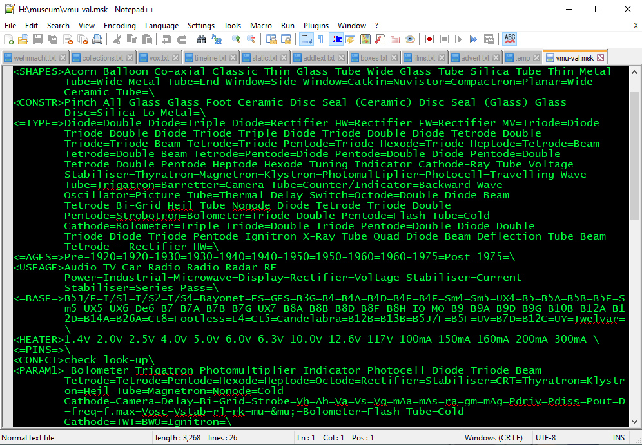
Task: Open the File menu
Action: (x=10, y=26)
